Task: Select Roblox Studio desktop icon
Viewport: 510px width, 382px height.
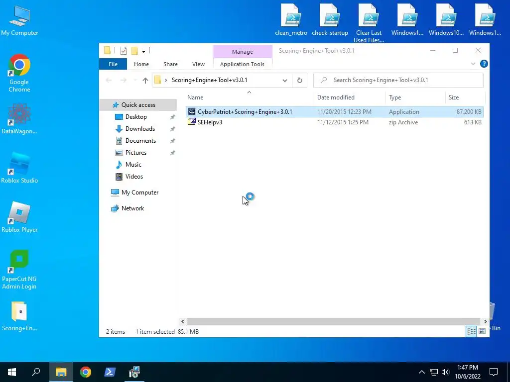Action: point(19,168)
